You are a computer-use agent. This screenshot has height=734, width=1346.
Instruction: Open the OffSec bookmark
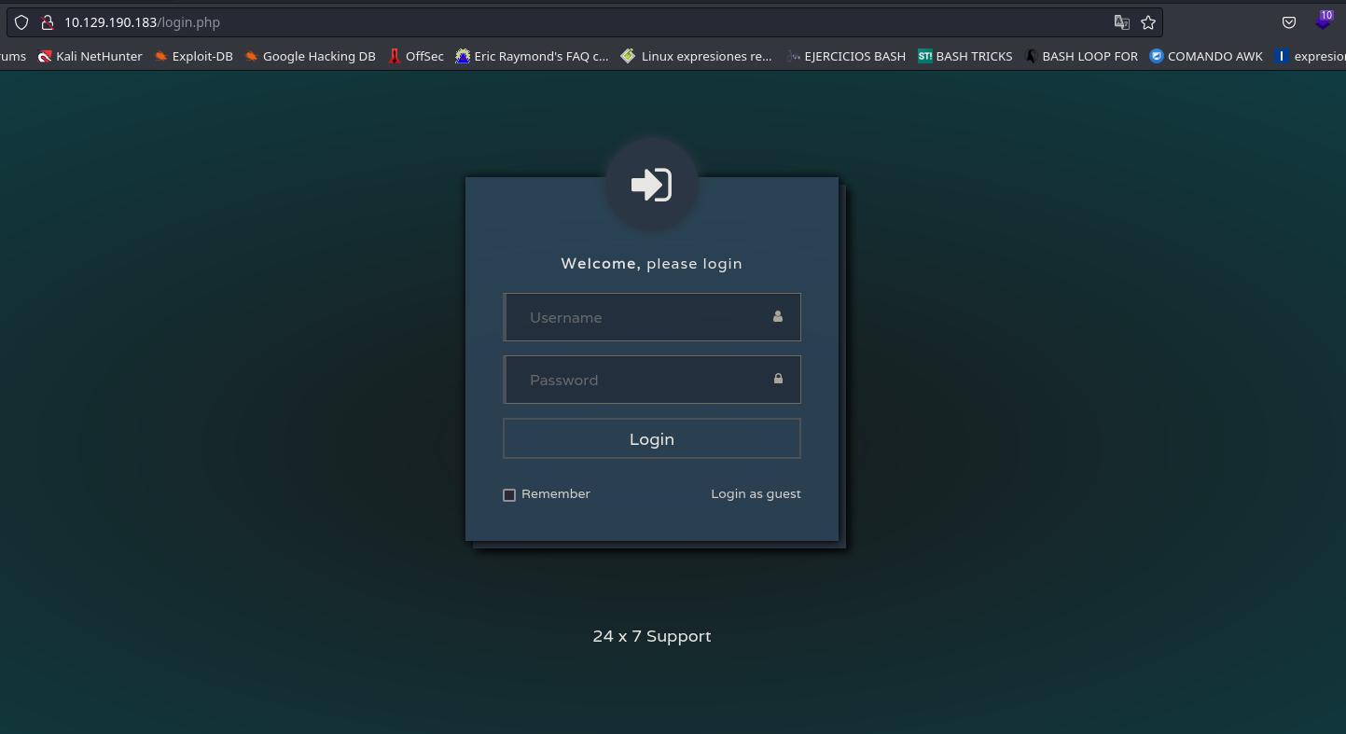pyautogui.click(x=416, y=56)
